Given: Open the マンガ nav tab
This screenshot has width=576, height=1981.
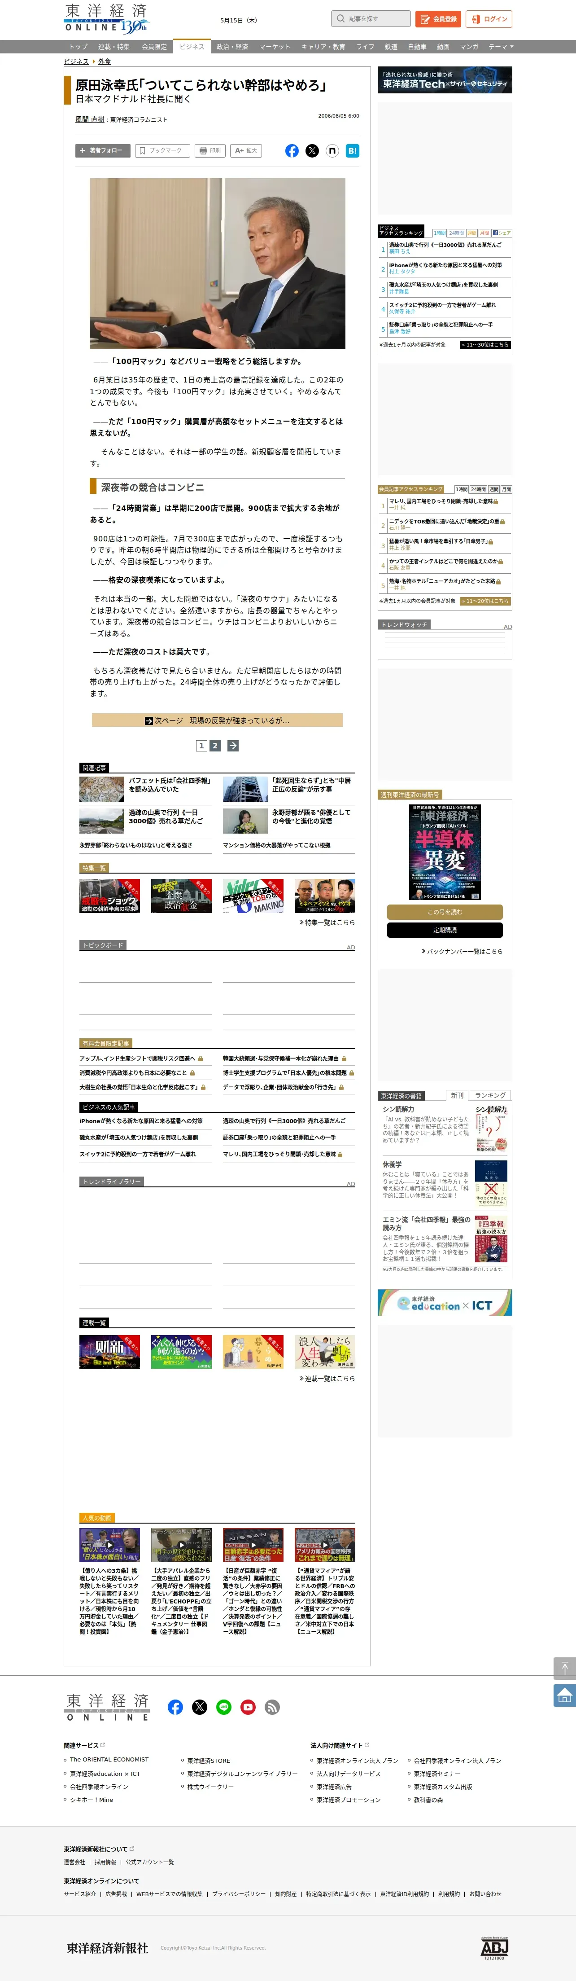Looking at the screenshot, I should pos(469,47).
